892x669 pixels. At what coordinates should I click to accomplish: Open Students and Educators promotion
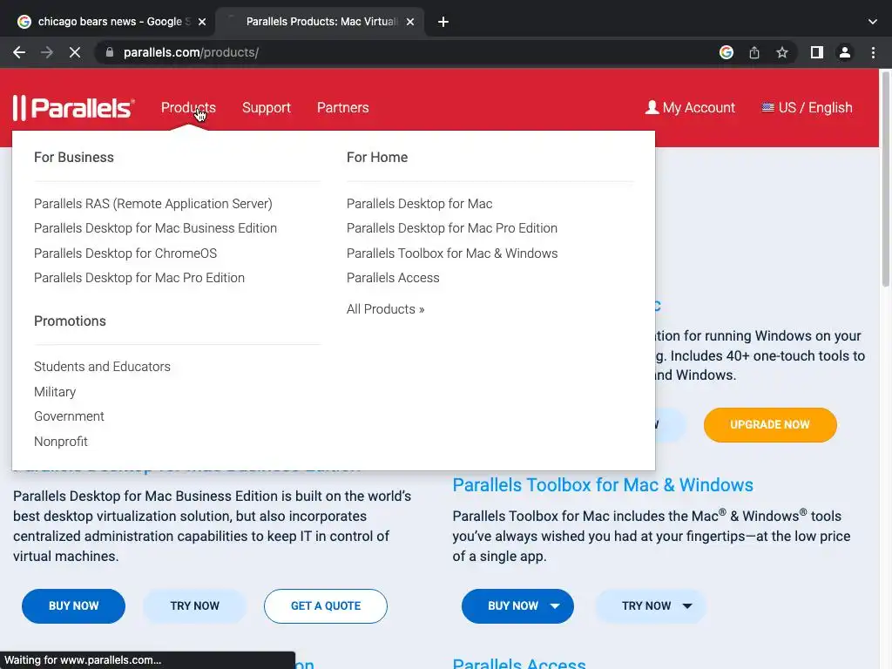pyautogui.click(x=103, y=367)
